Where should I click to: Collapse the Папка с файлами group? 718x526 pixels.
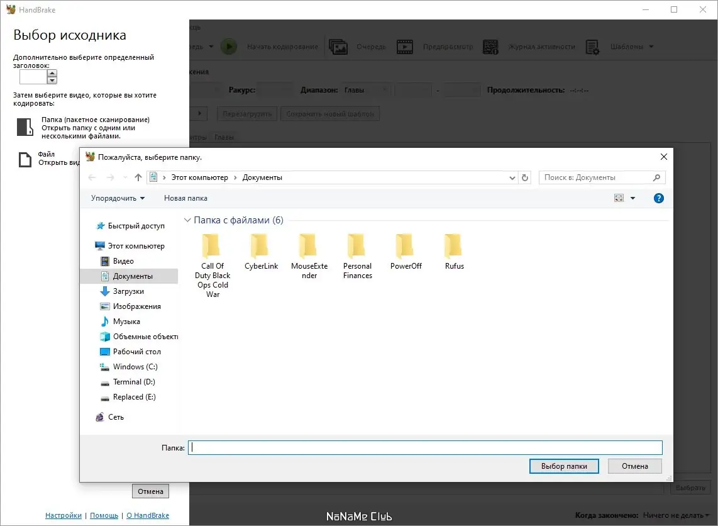[187, 220]
